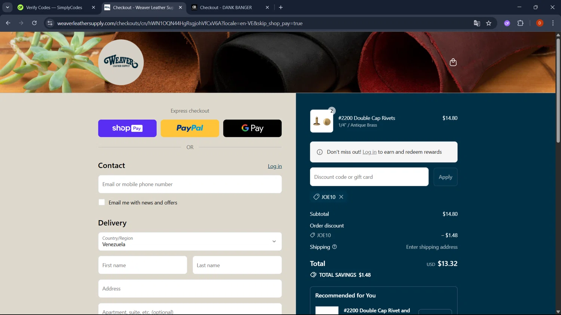Check Email me with news and offers
The height and width of the screenshot is (315, 561).
pyautogui.click(x=102, y=202)
